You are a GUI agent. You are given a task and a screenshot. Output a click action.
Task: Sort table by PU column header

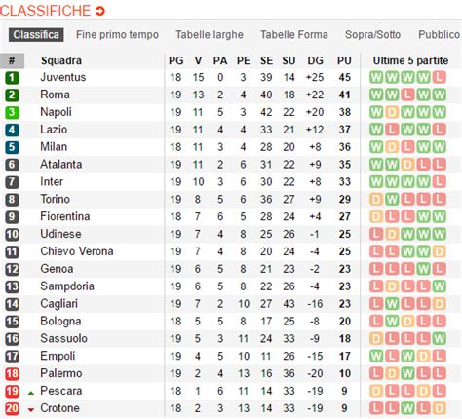(344, 60)
